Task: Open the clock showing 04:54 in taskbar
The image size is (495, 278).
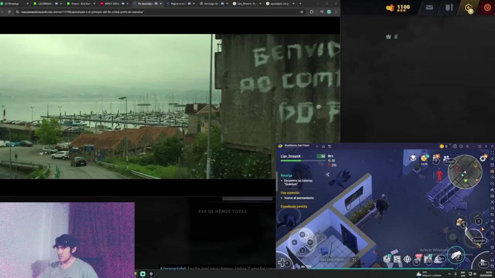Action: tap(486, 274)
